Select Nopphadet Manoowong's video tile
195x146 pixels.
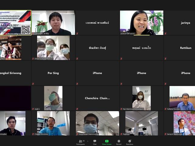coord(97,123)
